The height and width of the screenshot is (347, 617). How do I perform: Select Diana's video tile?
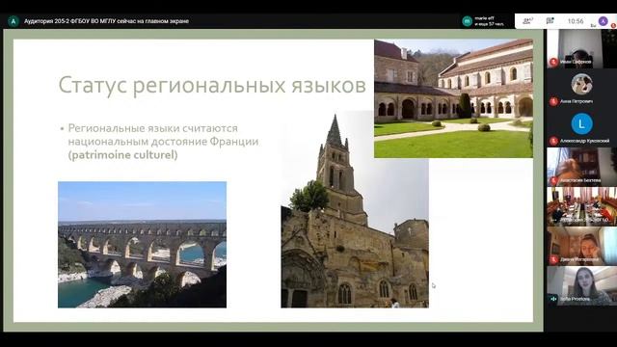click(581, 246)
